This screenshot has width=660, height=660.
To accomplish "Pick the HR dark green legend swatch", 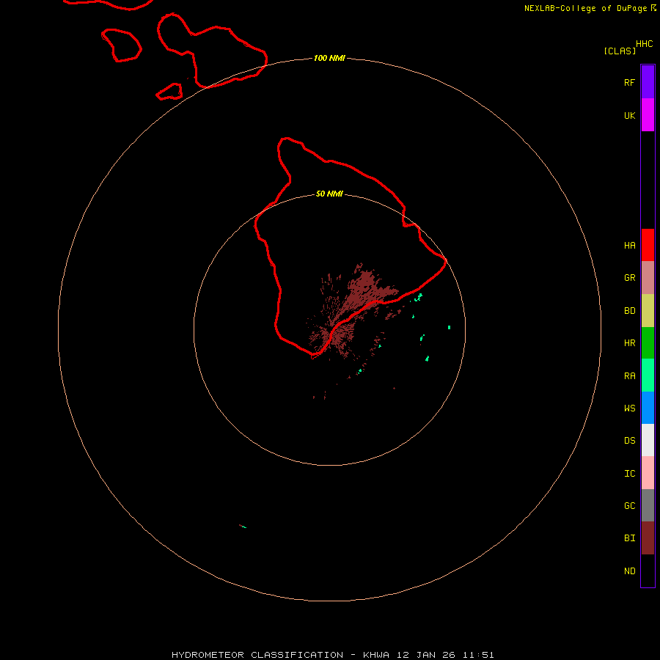I will point(648,343).
